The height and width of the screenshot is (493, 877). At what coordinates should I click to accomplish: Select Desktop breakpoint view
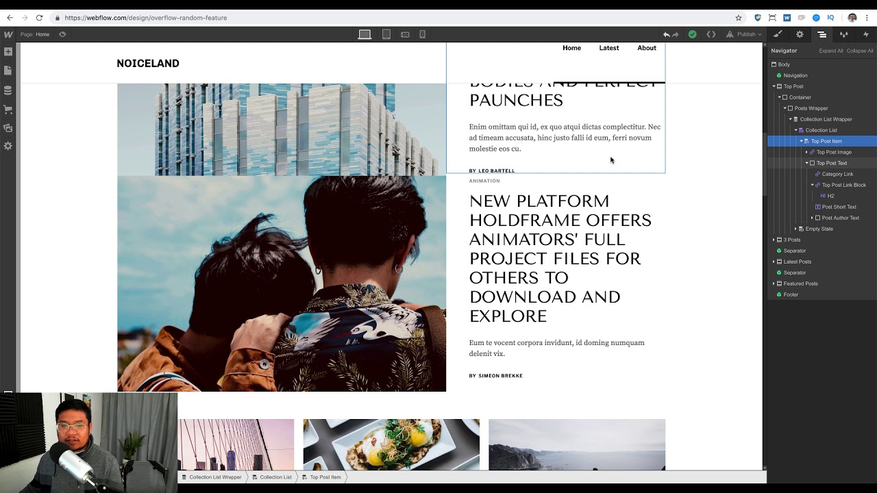[x=365, y=34]
